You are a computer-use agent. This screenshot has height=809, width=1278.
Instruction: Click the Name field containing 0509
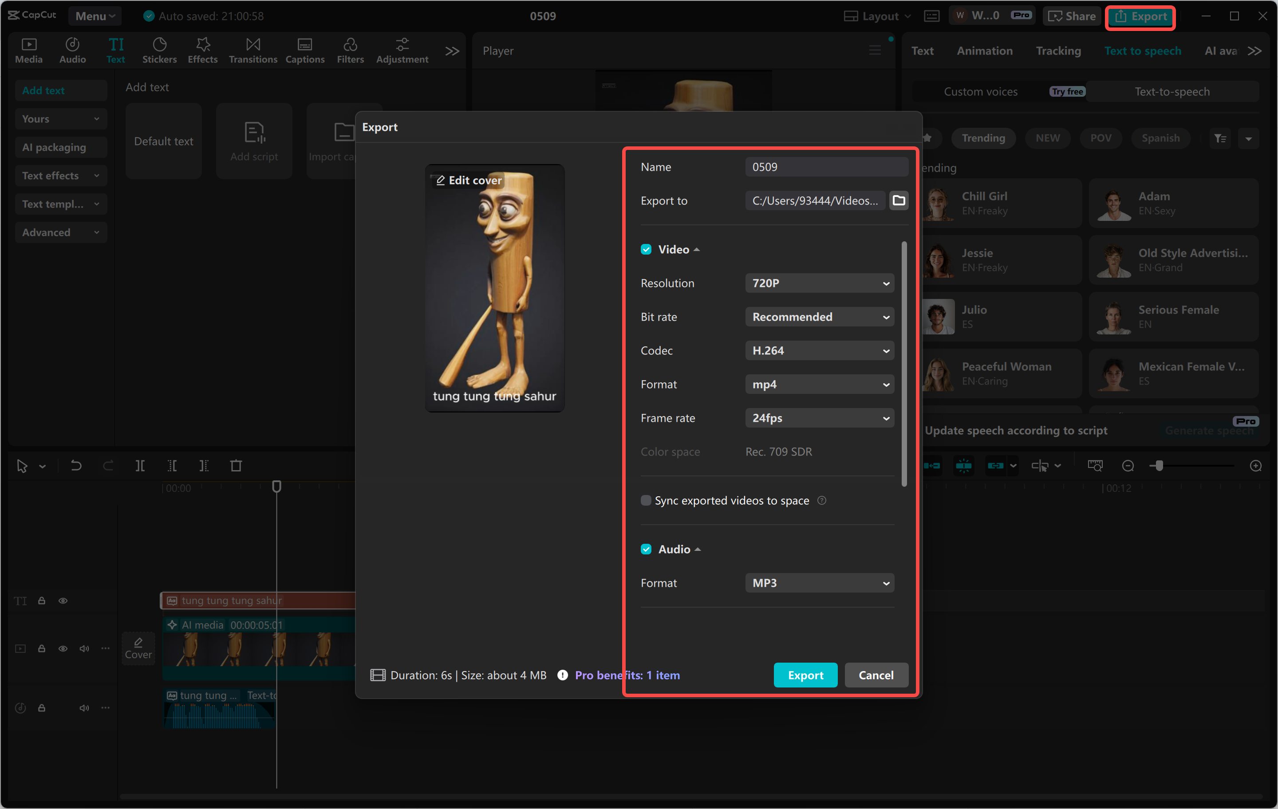click(826, 166)
